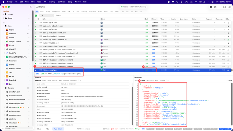Viewport: 233px width, 131px height.
Task: Click the 23 errors indicator
Action: (x=114, y=129)
